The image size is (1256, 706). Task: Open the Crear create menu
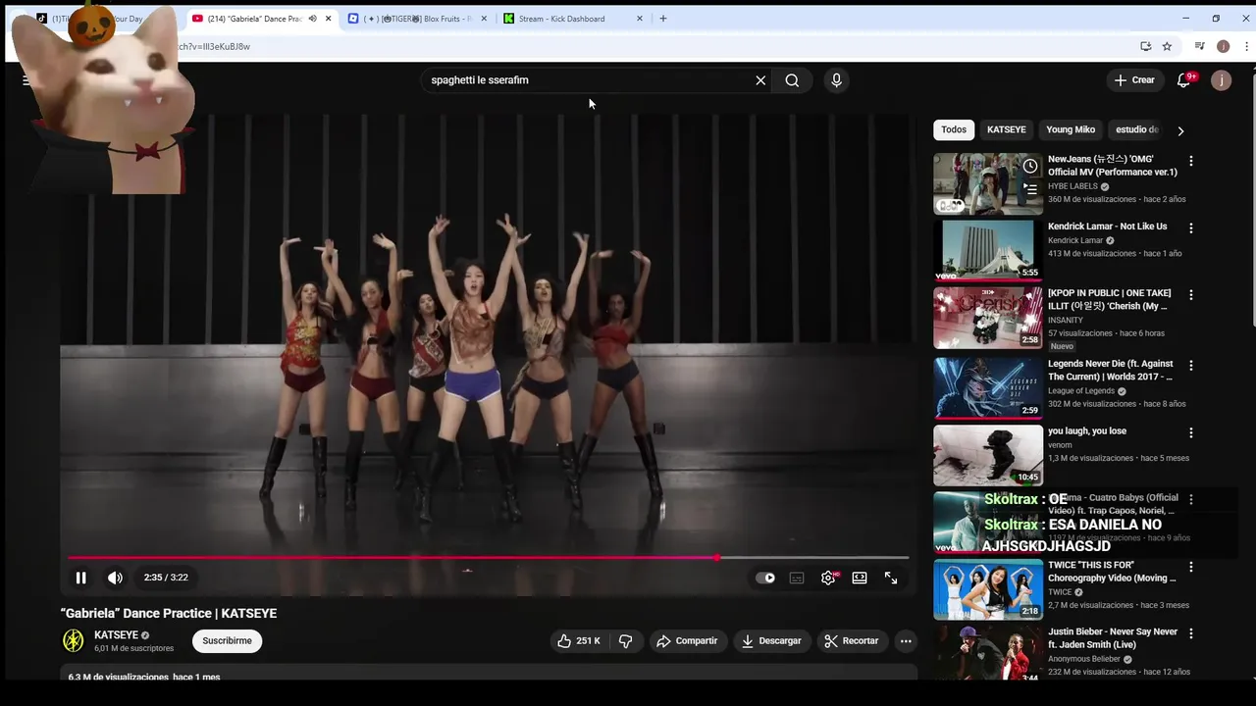point(1135,80)
